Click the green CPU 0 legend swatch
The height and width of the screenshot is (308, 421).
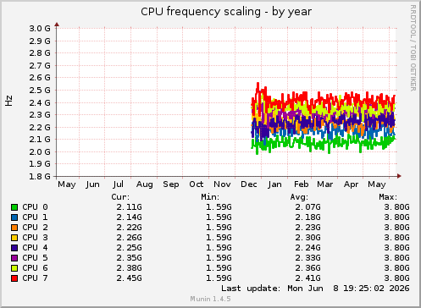coord(14,207)
